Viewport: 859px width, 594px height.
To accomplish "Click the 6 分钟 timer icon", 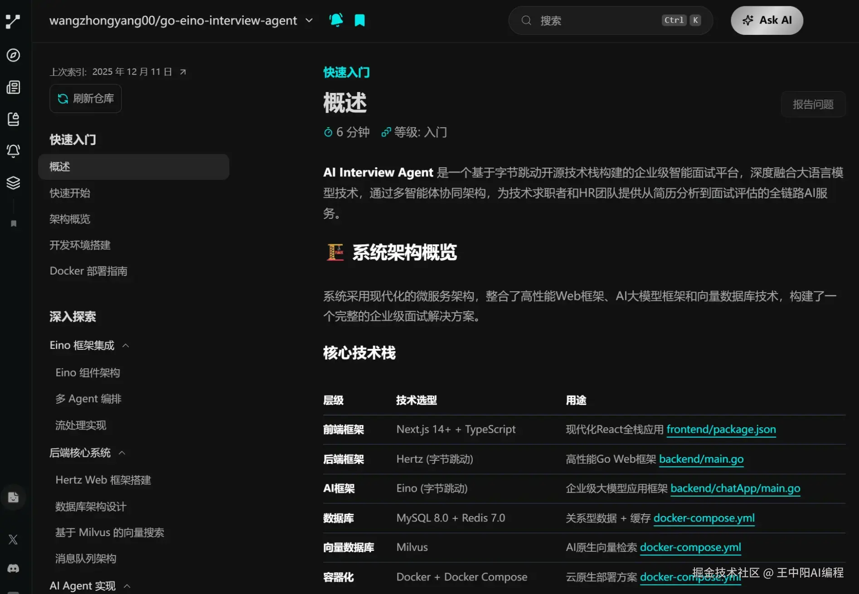I will coord(328,132).
